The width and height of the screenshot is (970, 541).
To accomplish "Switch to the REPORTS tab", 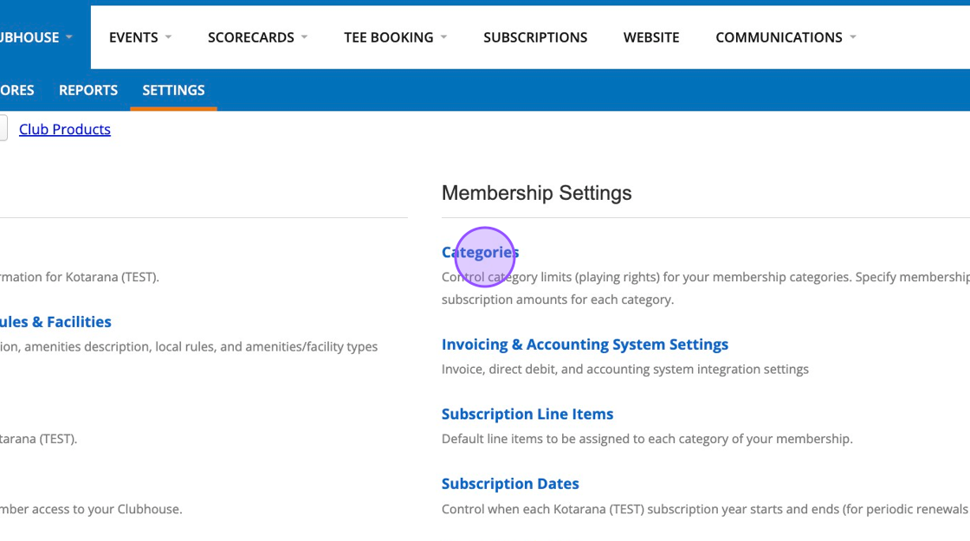I will pos(88,90).
